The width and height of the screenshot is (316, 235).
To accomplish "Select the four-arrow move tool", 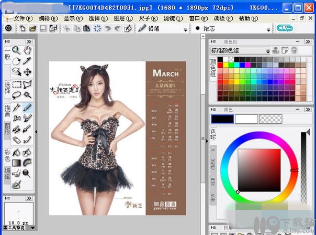I will click(27, 72).
